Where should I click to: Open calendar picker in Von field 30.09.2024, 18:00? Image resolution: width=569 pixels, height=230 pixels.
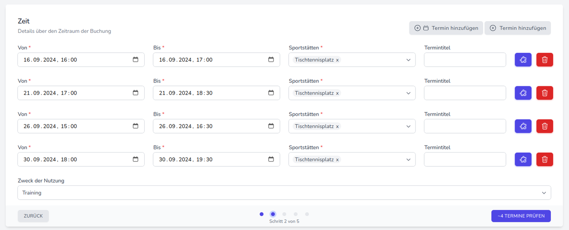coord(136,159)
